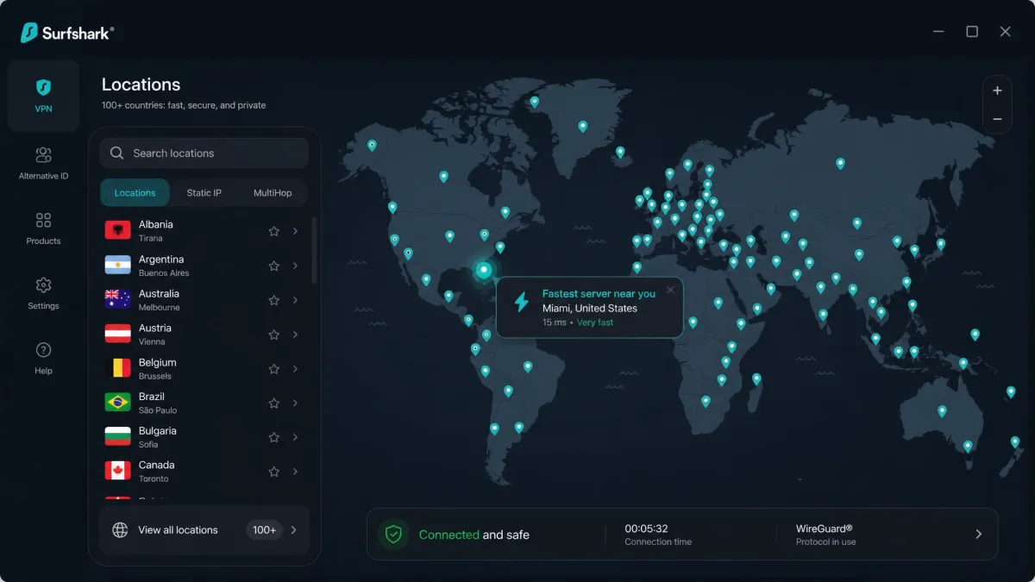Expand Canada server options chevron
Viewport: 1035px width, 582px height.
(295, 472)
